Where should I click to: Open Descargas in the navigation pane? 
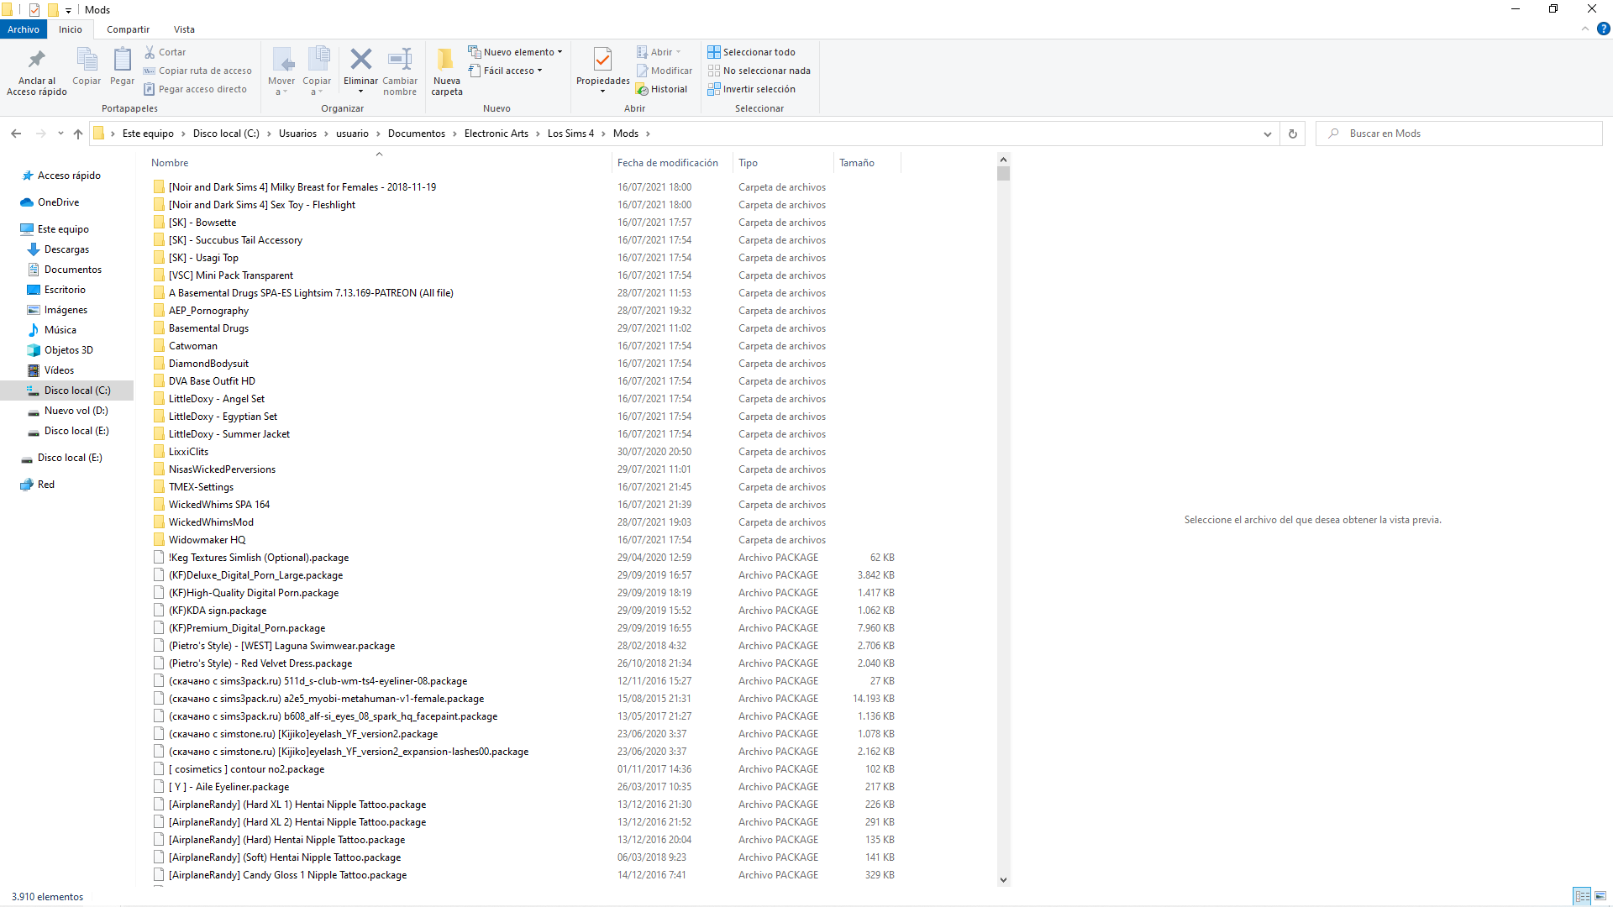(x=66, y=249)
